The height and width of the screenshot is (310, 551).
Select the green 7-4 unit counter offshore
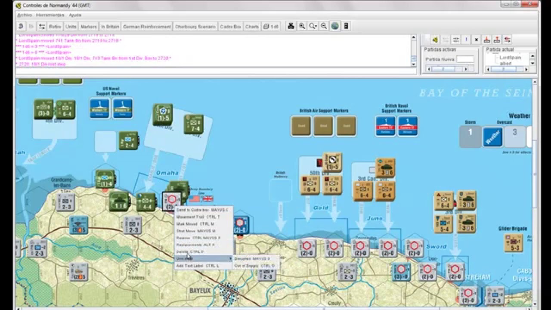pos(194,124)
